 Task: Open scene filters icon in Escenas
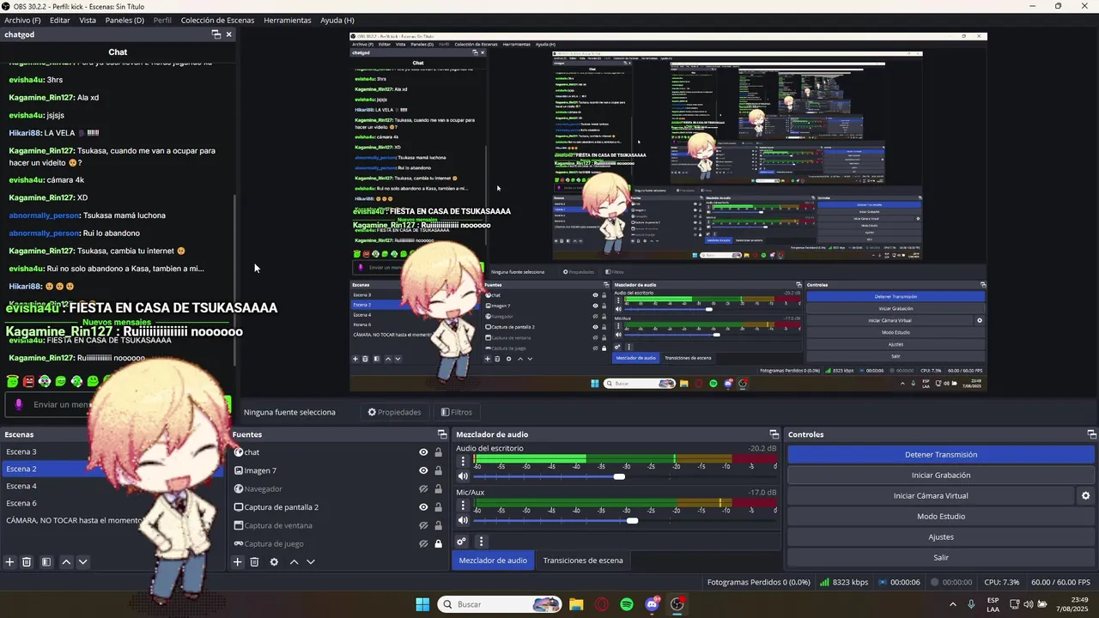[x=46, y=562]
